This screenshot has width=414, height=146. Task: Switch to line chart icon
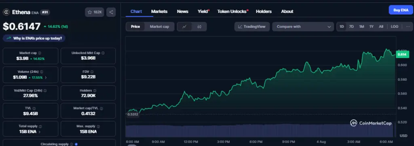click(184, 27)
